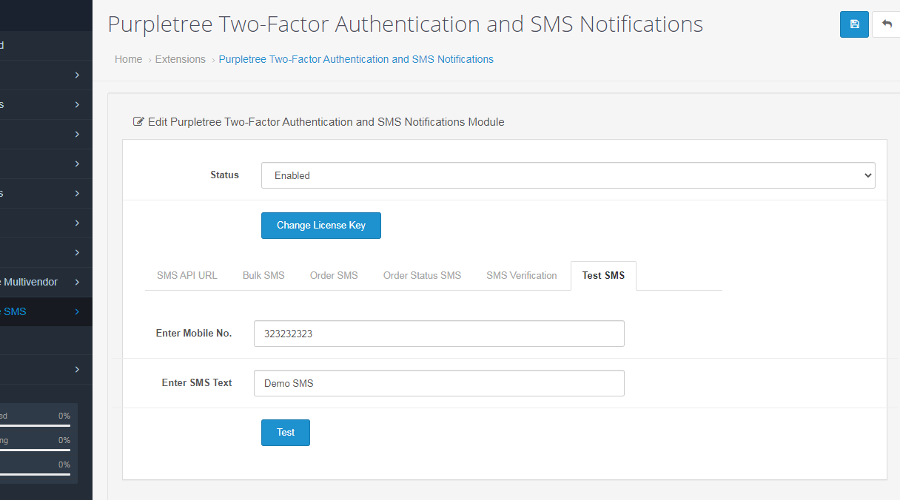Open the Bulk SMS tab
Image resolution: width=900 pixels, height=500 pixels.
pos(263,275)
